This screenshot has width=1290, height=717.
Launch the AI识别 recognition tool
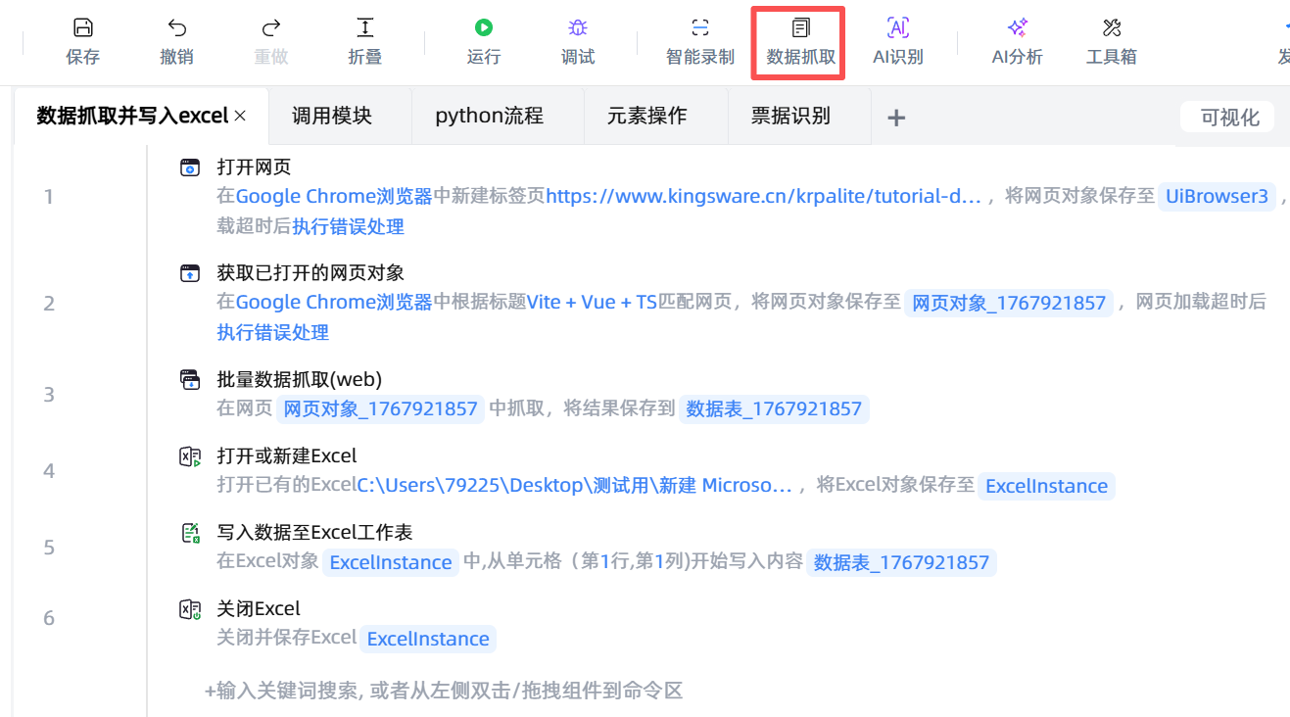click(x=898, y=41)
